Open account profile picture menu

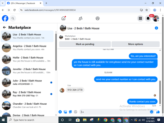pyautogui.click(x=156, y=18)
